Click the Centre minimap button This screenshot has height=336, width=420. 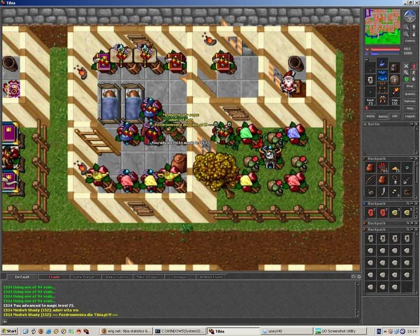pos(410,41)
